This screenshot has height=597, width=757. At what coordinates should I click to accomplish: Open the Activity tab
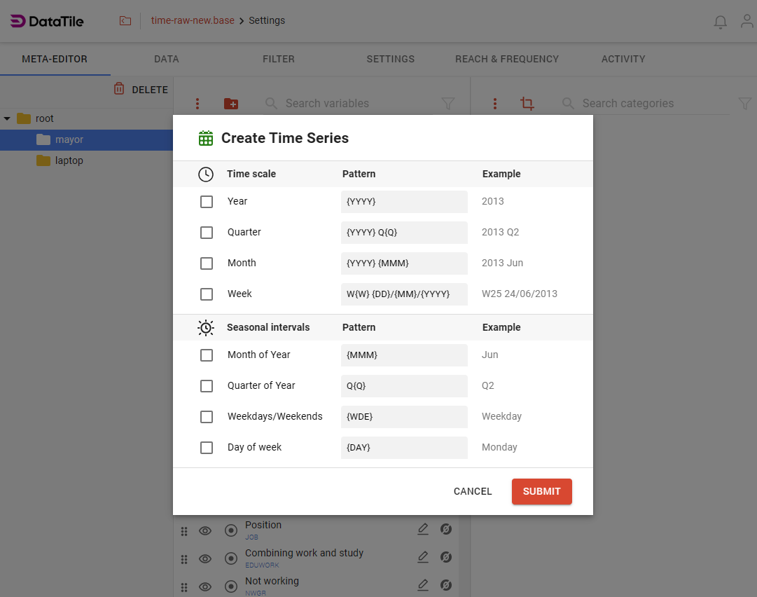[623, 59]
